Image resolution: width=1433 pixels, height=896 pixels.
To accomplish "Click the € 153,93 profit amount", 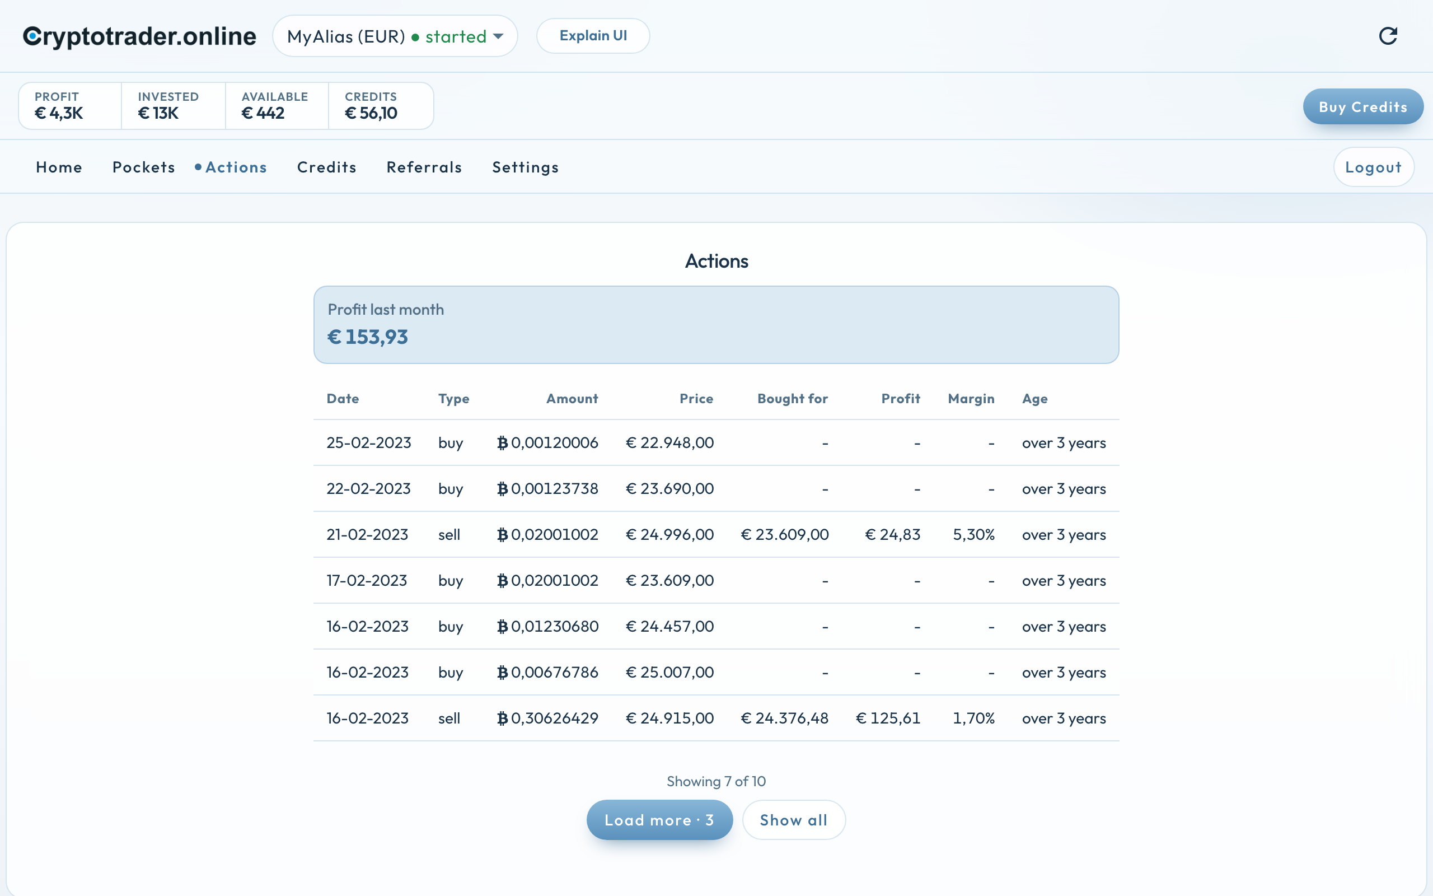I will pyautogui.click(x=368, y=337).
